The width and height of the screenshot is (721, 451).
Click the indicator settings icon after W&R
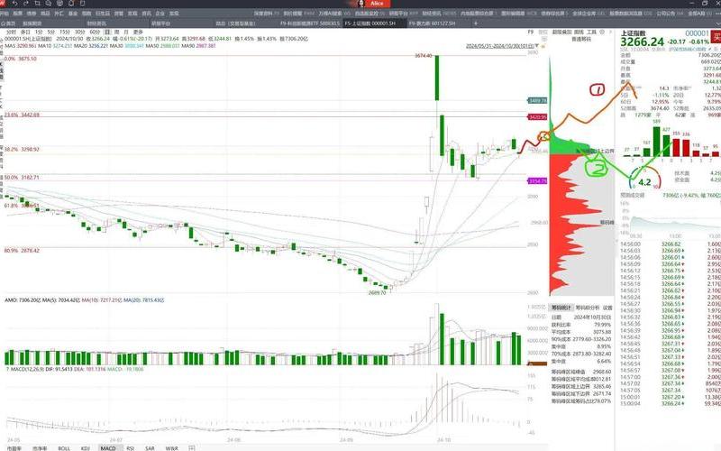tap(191, 447)
